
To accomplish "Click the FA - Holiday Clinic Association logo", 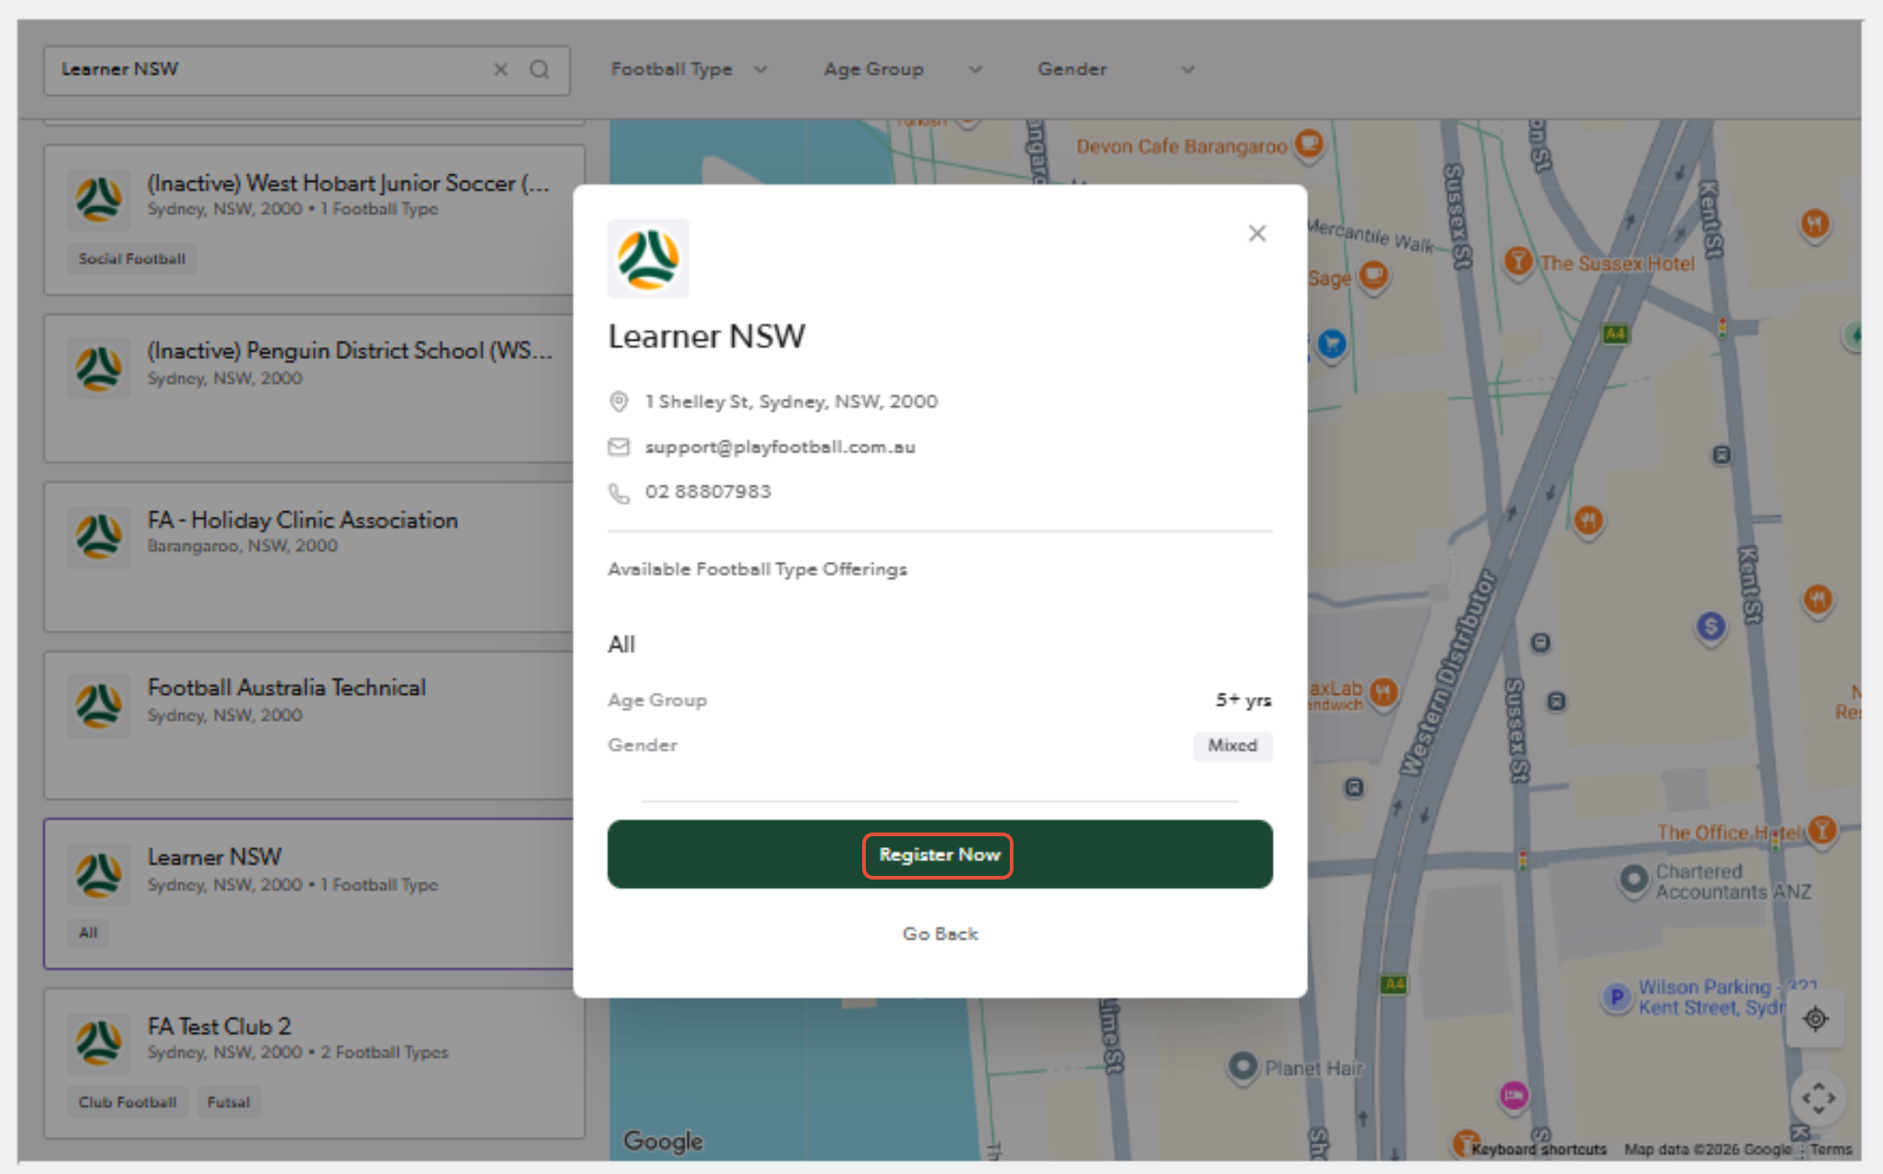I will pos(99,537).
